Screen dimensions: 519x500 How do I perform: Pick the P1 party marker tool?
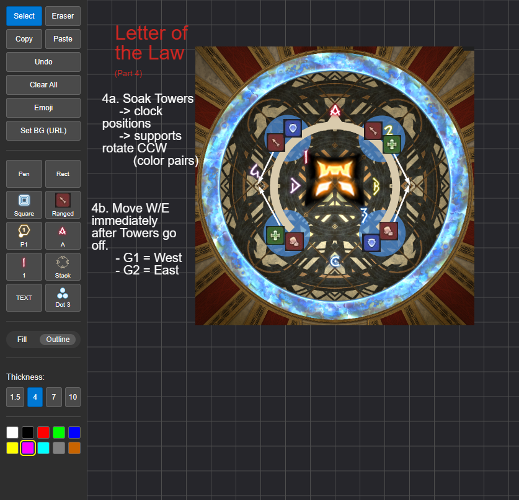click(x=24, y=235)
